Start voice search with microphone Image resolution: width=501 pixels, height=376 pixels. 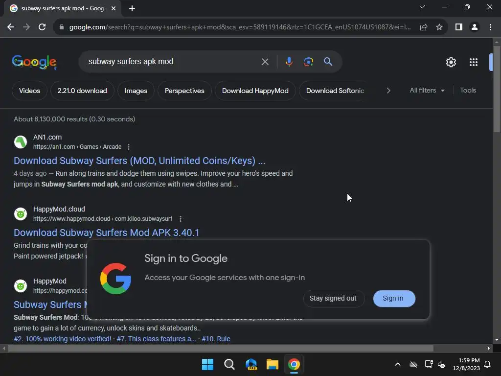(x=289, y=62)
